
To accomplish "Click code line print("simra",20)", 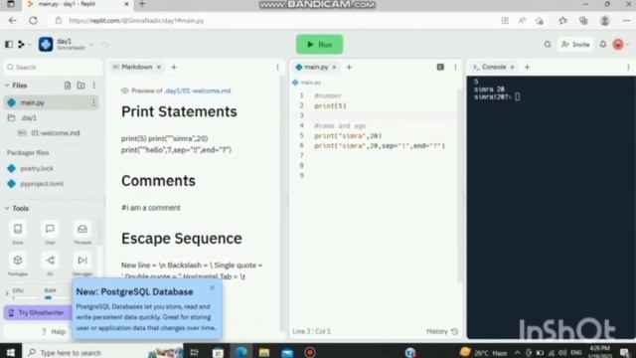I will 348,135.
